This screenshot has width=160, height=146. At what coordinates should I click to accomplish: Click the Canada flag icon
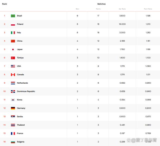coord(13,75)
